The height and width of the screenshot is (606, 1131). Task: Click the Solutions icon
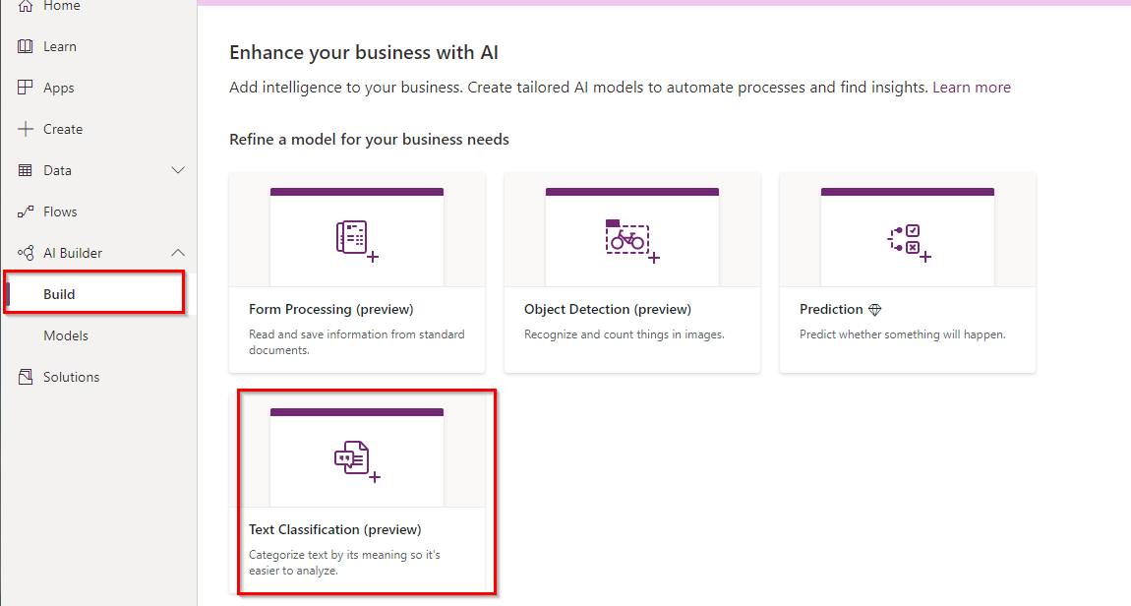26,377
